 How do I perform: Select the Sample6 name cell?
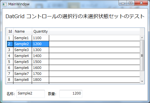tap(23, 68)
